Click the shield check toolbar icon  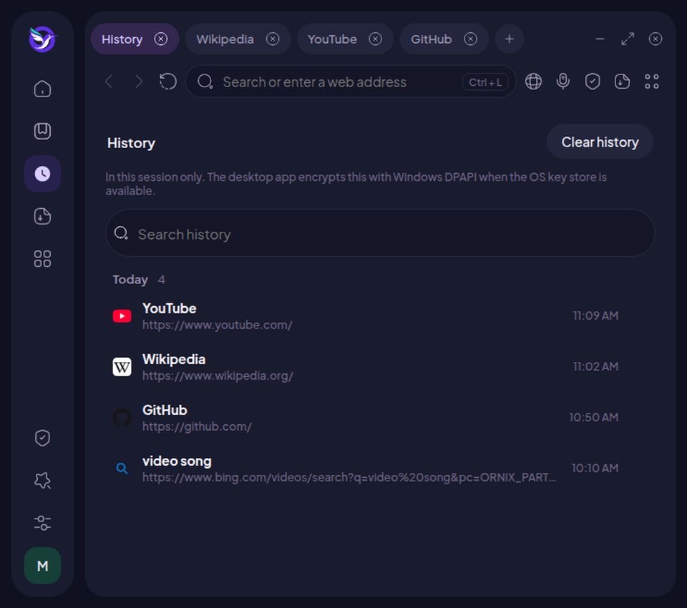coord(593,82)
